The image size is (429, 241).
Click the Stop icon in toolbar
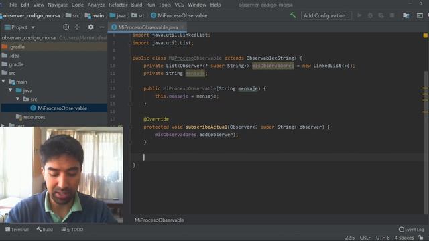(392, 15)
